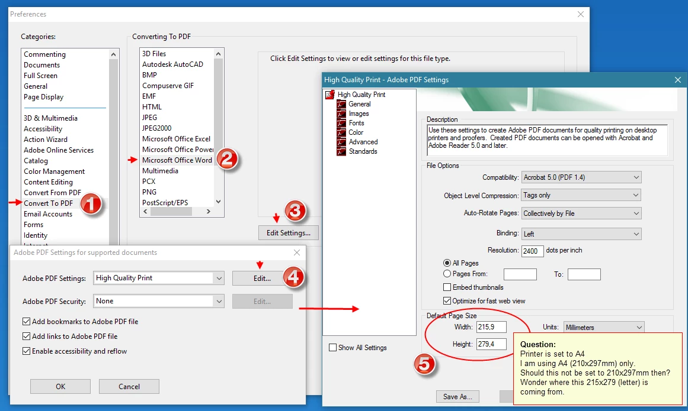Click the Edit Settings button in Preferences

[288, 233]
